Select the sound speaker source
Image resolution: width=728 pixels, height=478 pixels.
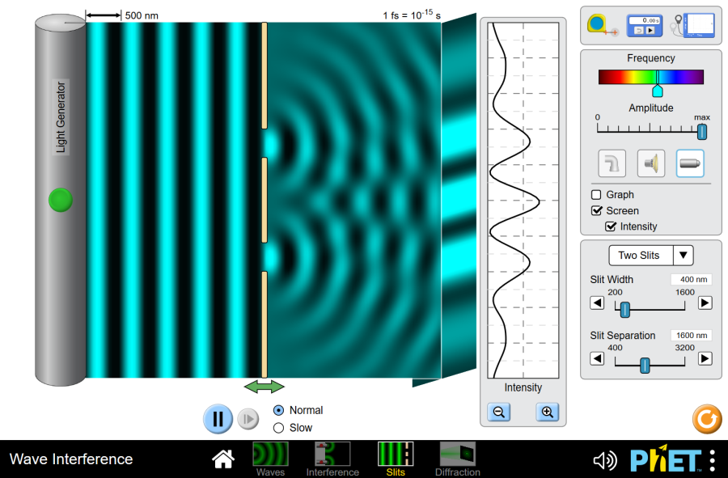click(x=651, y=163)
